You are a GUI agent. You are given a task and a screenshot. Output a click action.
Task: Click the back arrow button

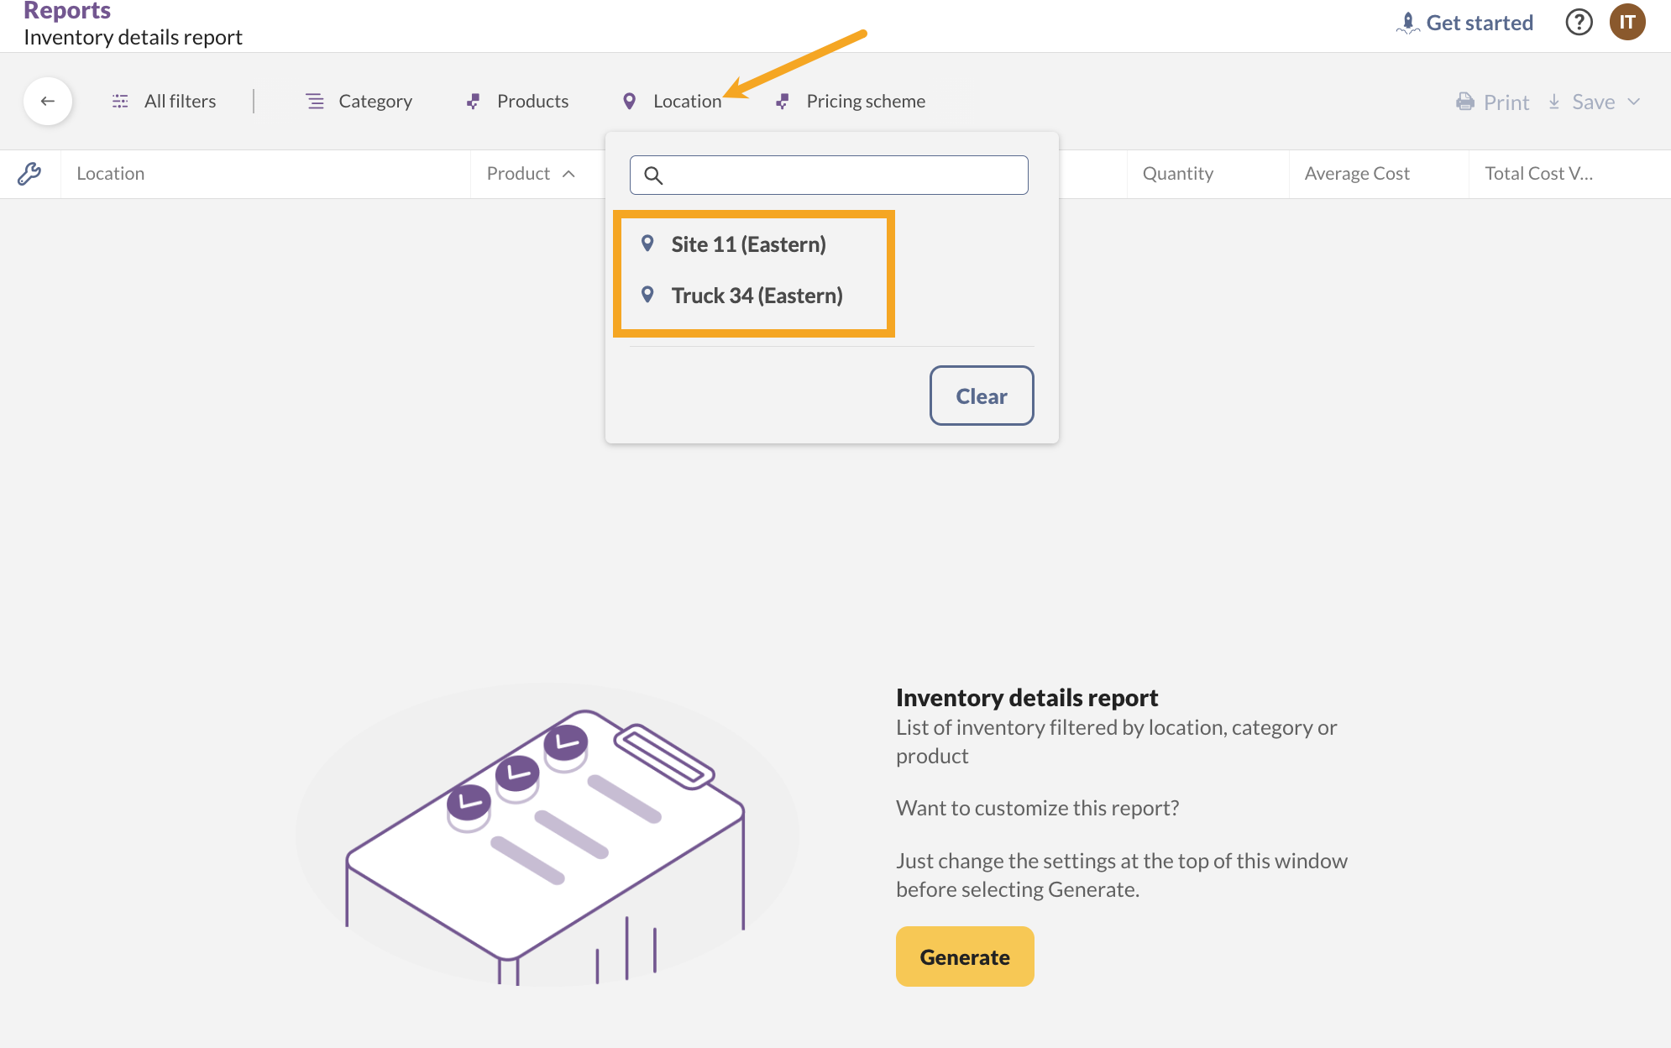48,102
